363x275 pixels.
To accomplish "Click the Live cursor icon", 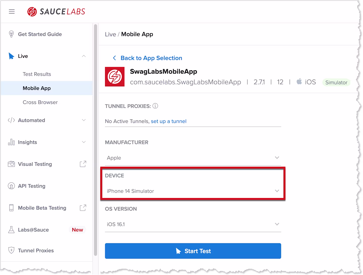I will click(x=11, y=56).
